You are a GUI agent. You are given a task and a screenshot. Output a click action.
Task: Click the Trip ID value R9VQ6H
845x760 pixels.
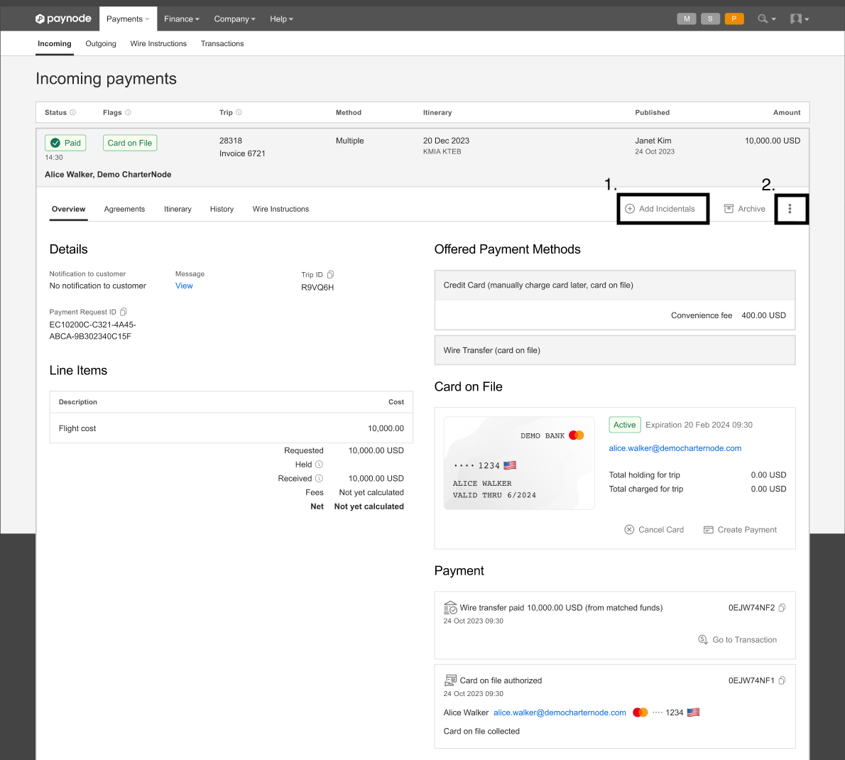click(317, 287)
